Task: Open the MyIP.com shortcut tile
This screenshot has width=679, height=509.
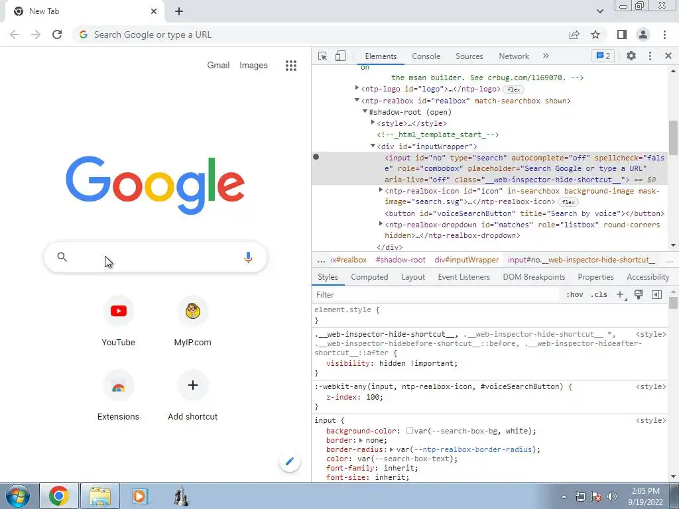Action: 193,321
